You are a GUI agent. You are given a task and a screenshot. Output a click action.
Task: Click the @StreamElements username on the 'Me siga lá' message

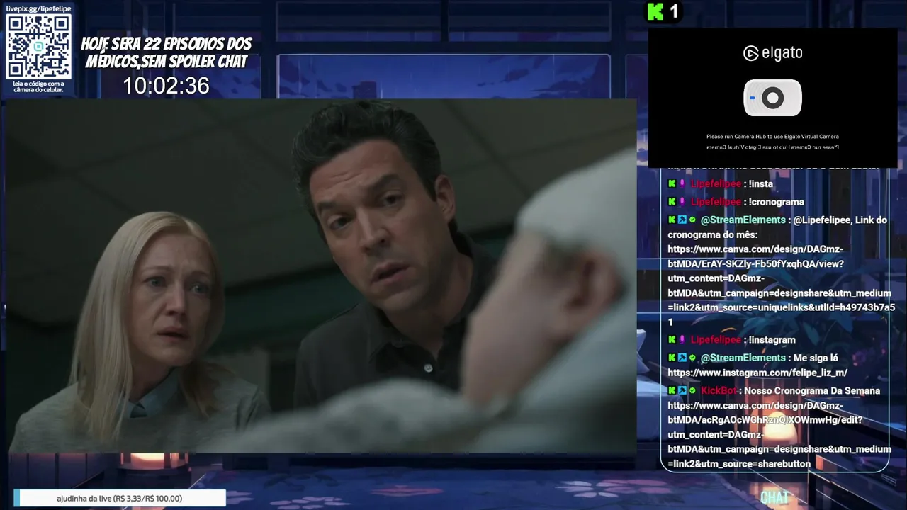(x=743, y=358)
